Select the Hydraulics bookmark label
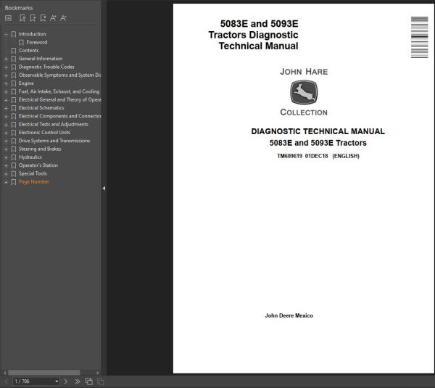435x388 pixels. (x=30, y=157)
